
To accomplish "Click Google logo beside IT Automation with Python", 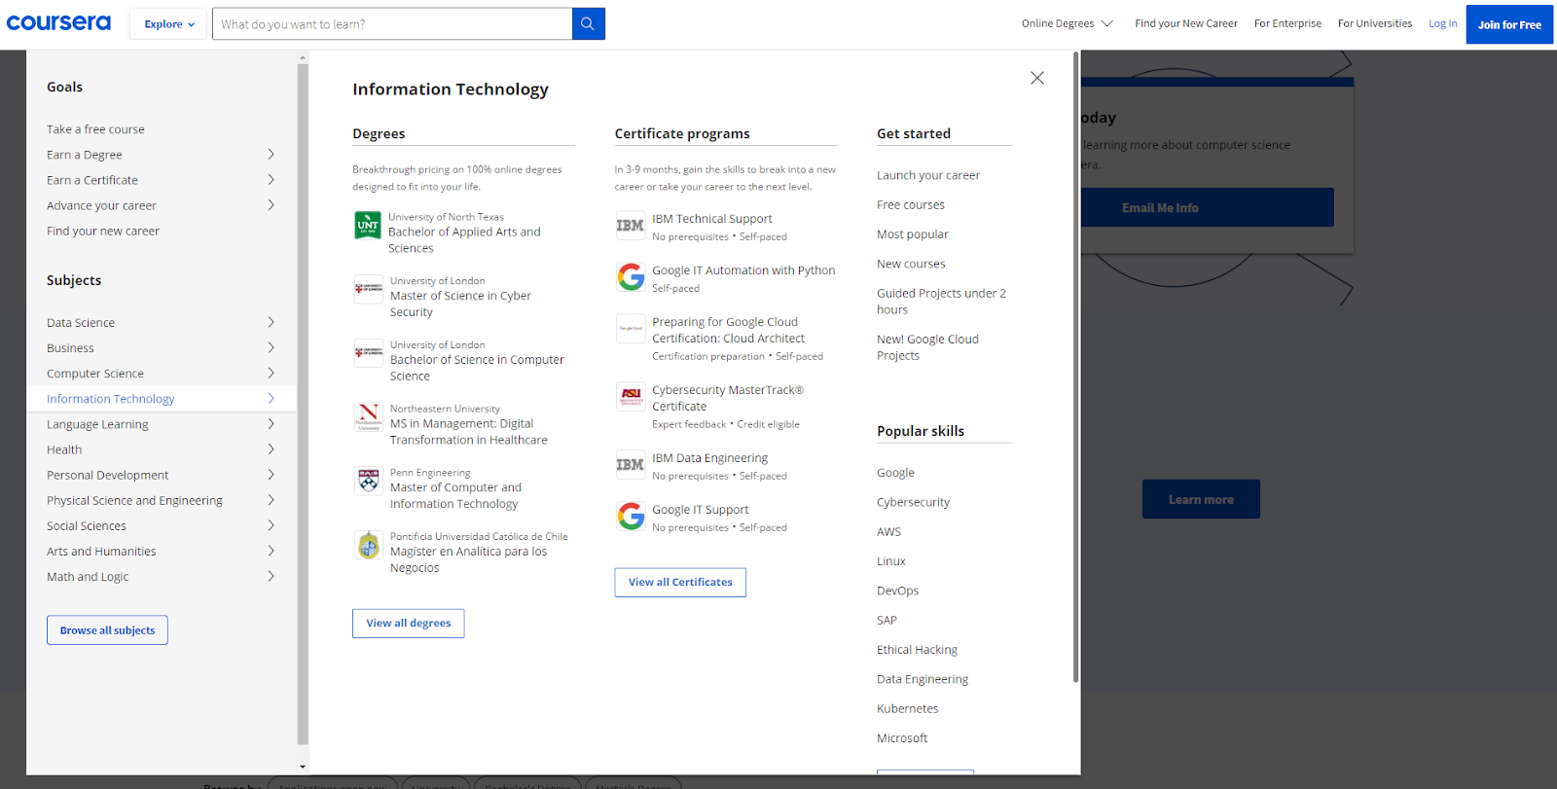I will (x=631, y=277).
